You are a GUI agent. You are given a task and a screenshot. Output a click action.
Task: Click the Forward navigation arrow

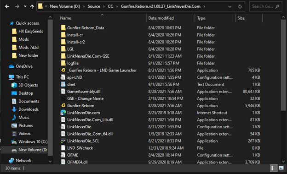17,6
